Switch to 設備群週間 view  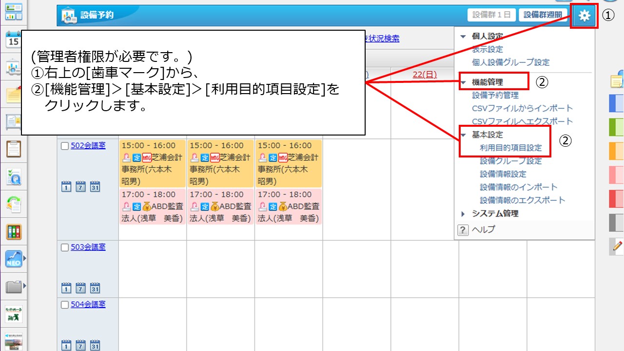pos(543,15)
